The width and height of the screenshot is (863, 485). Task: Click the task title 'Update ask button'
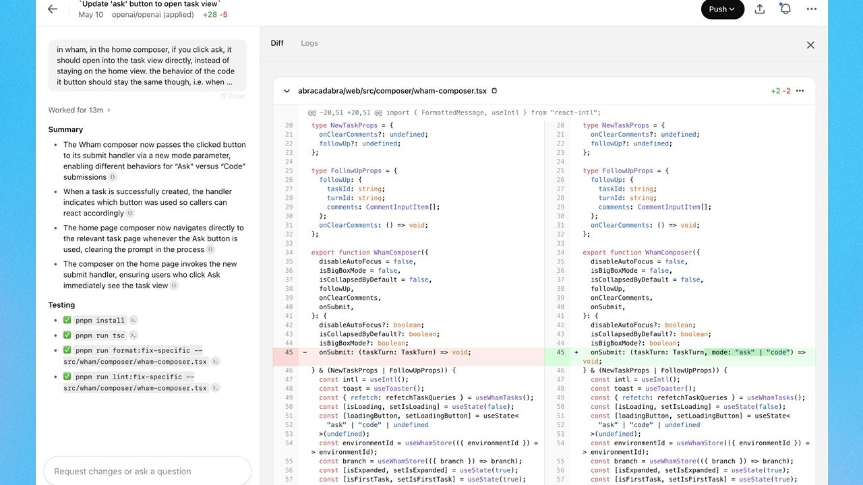click(150, 4)
